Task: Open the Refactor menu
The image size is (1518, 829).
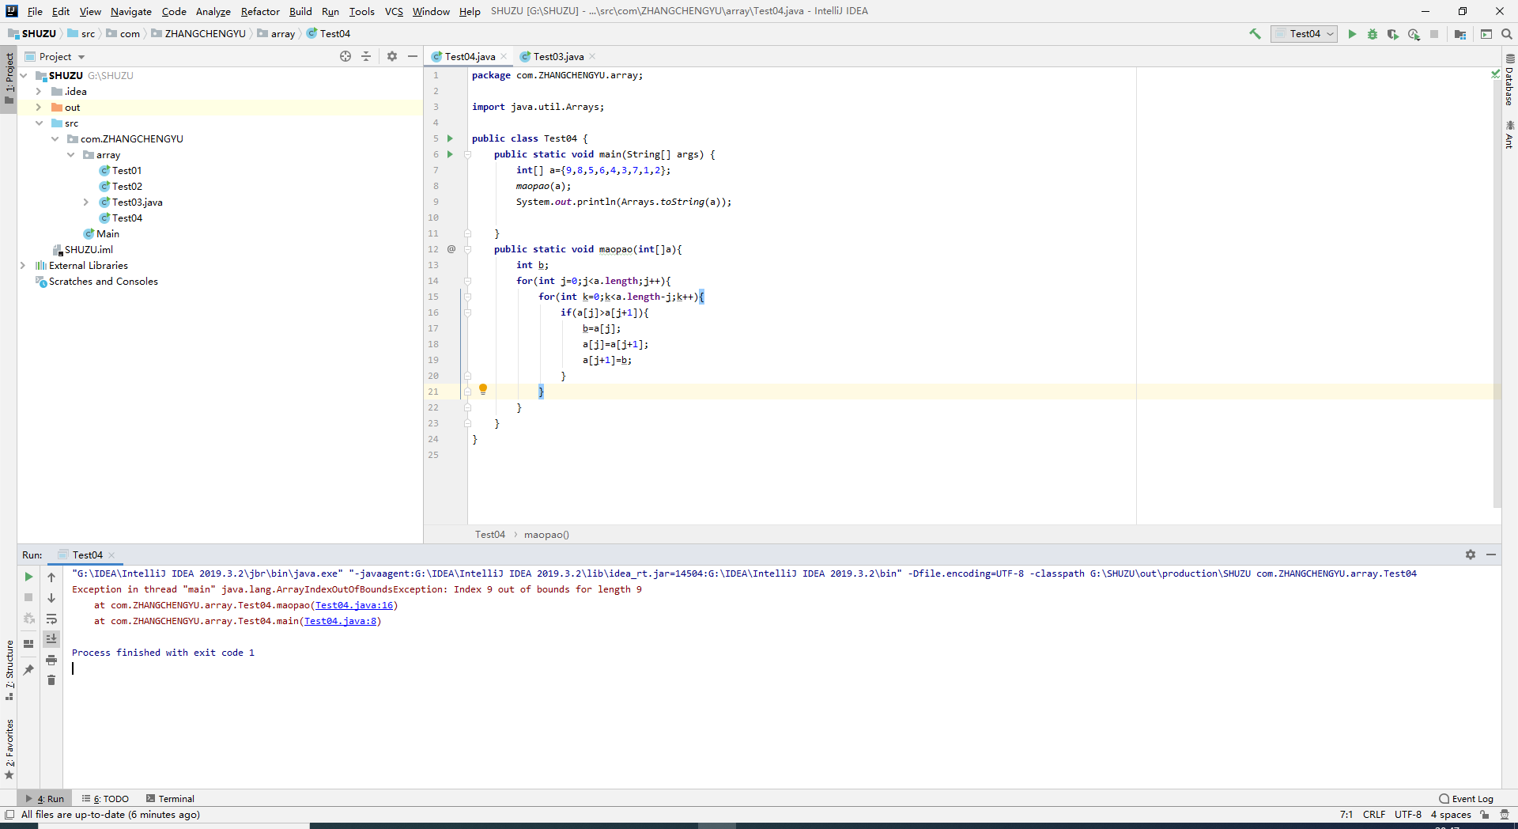Action: pyautogui.click(x=260, y=11)
